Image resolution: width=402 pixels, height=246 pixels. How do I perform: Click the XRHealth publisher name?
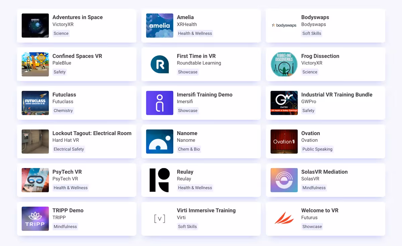click(x=187, y=24)
